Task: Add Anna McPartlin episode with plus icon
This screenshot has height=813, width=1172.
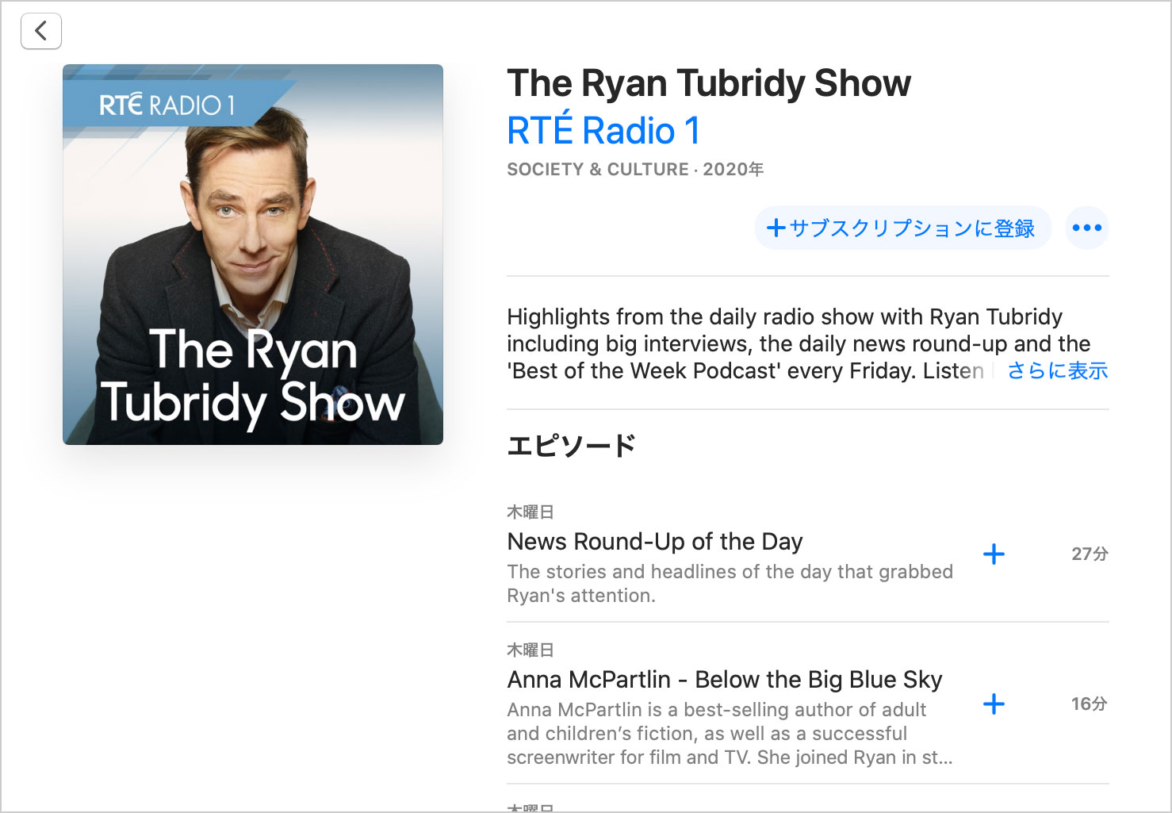Action: [994, 704]
